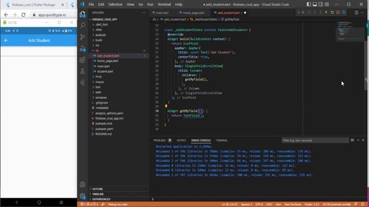
Task: Open the Source Control view
Action: (82, 37)
